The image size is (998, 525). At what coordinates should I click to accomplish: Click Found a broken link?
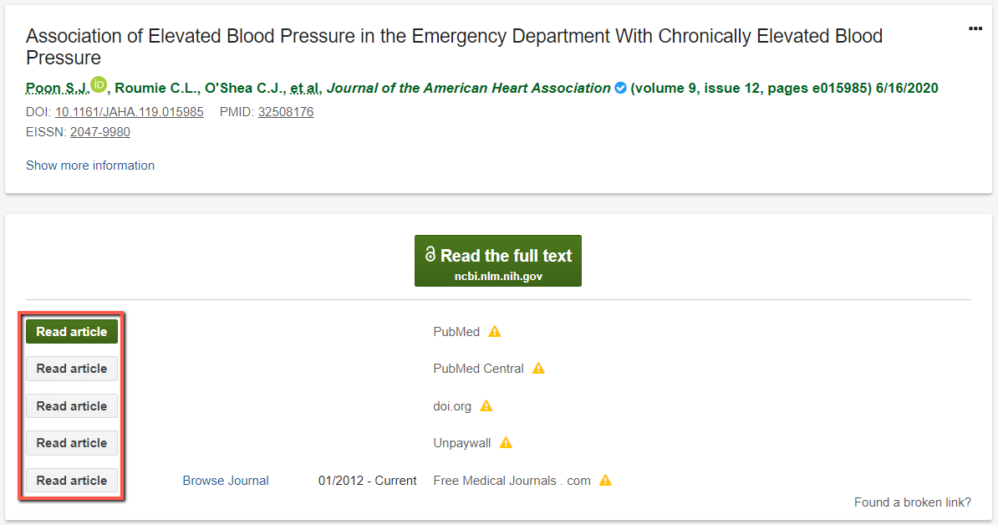tap(913, 502)
